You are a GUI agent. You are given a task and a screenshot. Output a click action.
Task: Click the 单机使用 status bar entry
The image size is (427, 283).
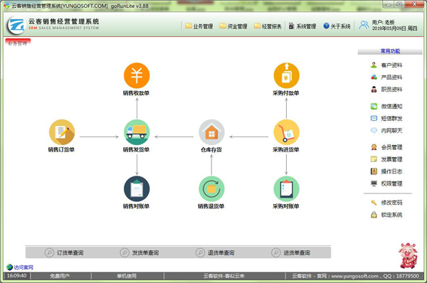[127, 276]
